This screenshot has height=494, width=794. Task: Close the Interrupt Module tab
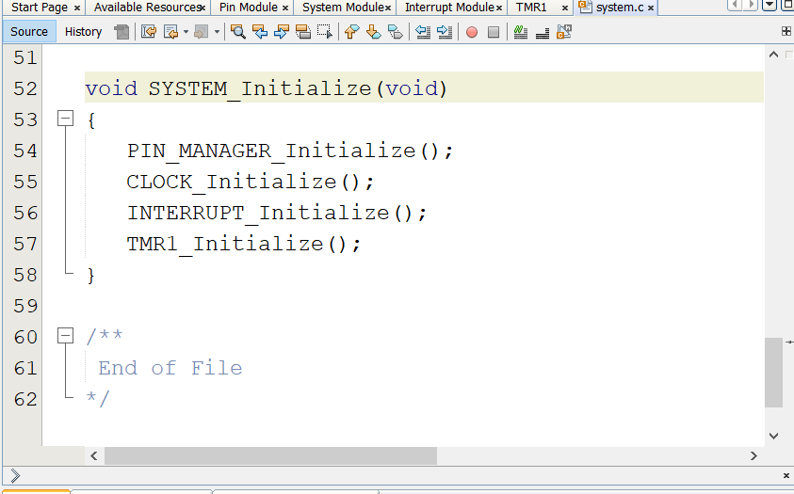pyautogui.click(x=499, y=8)
